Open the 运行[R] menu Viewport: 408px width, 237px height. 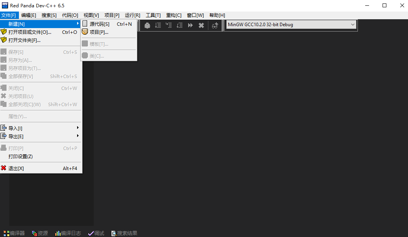click(x=132, y=15)
